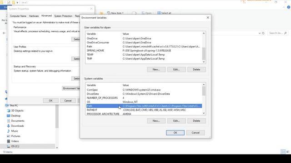The image size is (291, 163).
Task: Open Desktop in Explorer sidebar
Action: (x=14, y=116)
